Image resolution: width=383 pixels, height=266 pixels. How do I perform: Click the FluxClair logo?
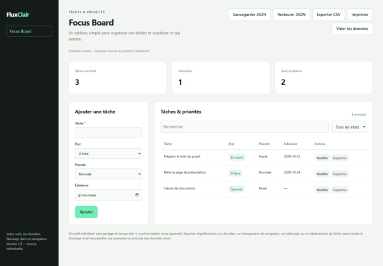[18, 15]
